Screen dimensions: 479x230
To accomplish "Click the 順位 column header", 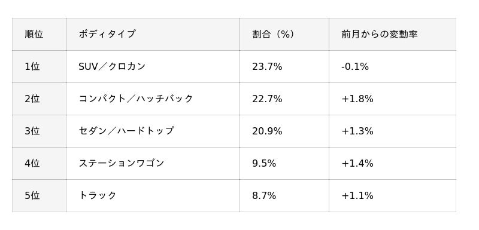I will 39,34.
